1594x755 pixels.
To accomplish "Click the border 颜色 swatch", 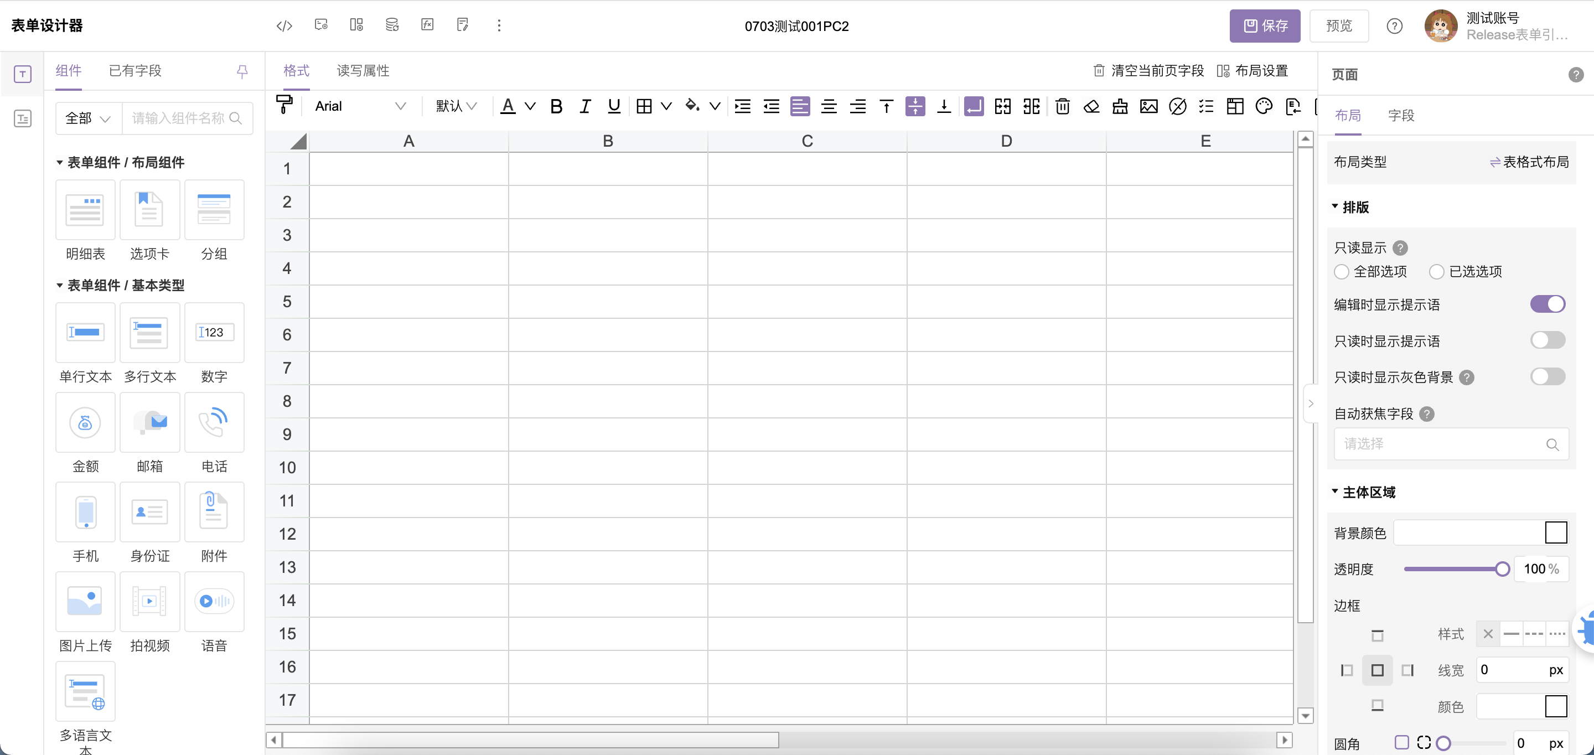I will [x=1556, y=706].
